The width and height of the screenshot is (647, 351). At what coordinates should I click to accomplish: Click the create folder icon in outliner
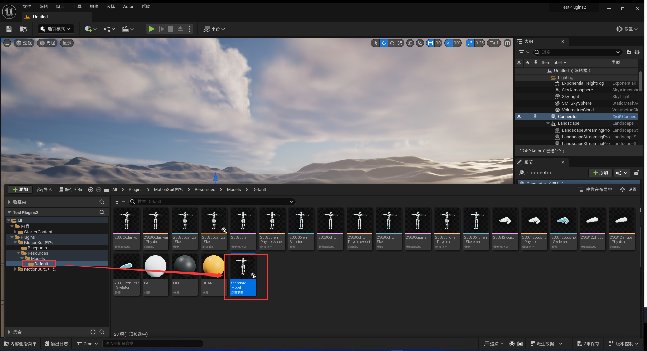629,52
